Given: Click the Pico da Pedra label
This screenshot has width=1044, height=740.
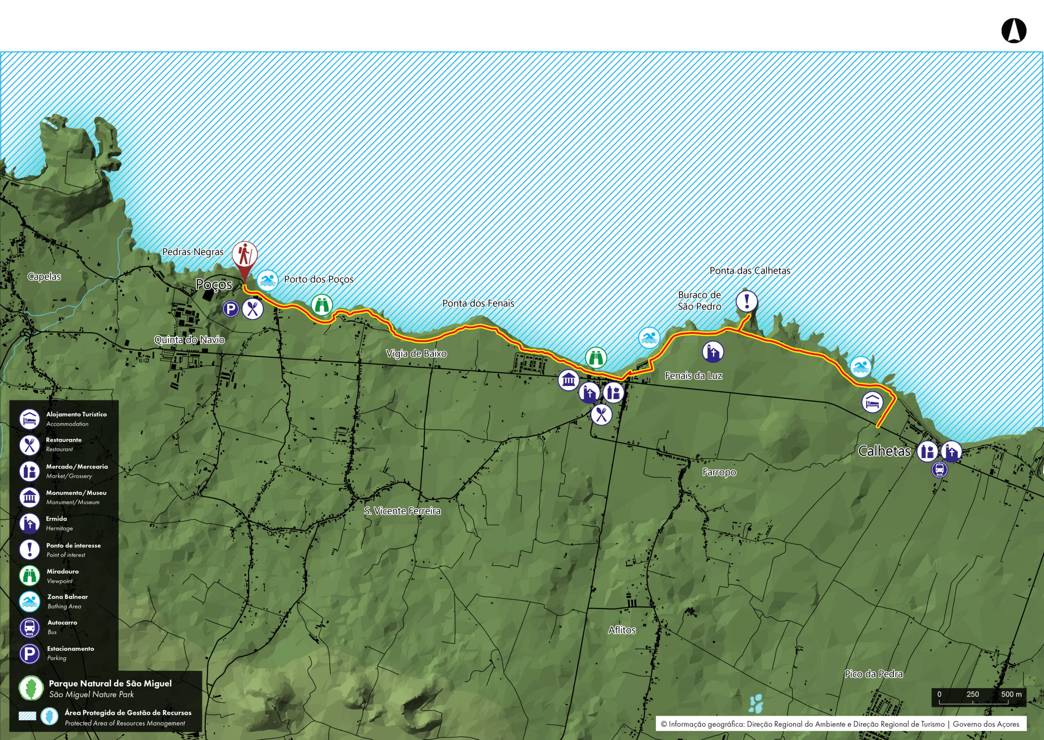Looking at the screenshot, I should pos(873,674).
